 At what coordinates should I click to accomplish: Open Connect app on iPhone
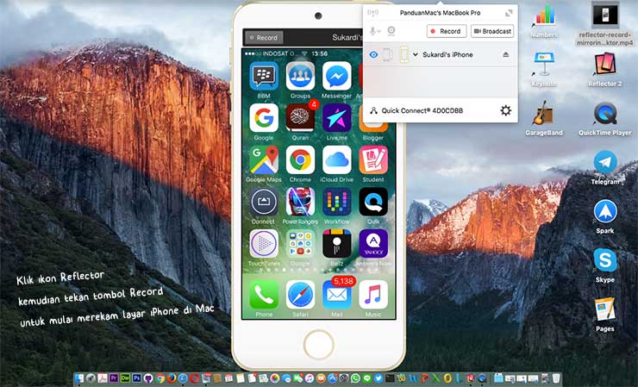point(264,202)
